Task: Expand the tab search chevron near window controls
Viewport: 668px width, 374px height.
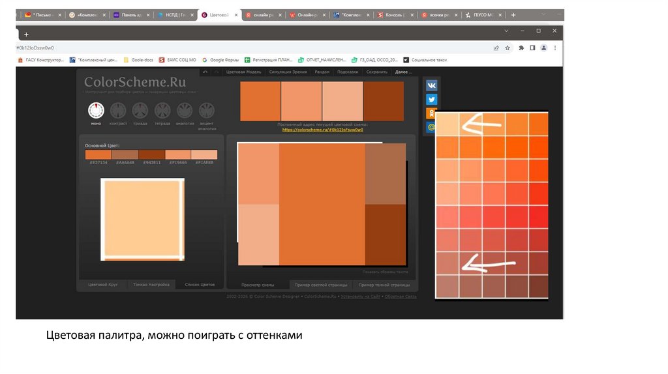Action: tap(506, 31)
